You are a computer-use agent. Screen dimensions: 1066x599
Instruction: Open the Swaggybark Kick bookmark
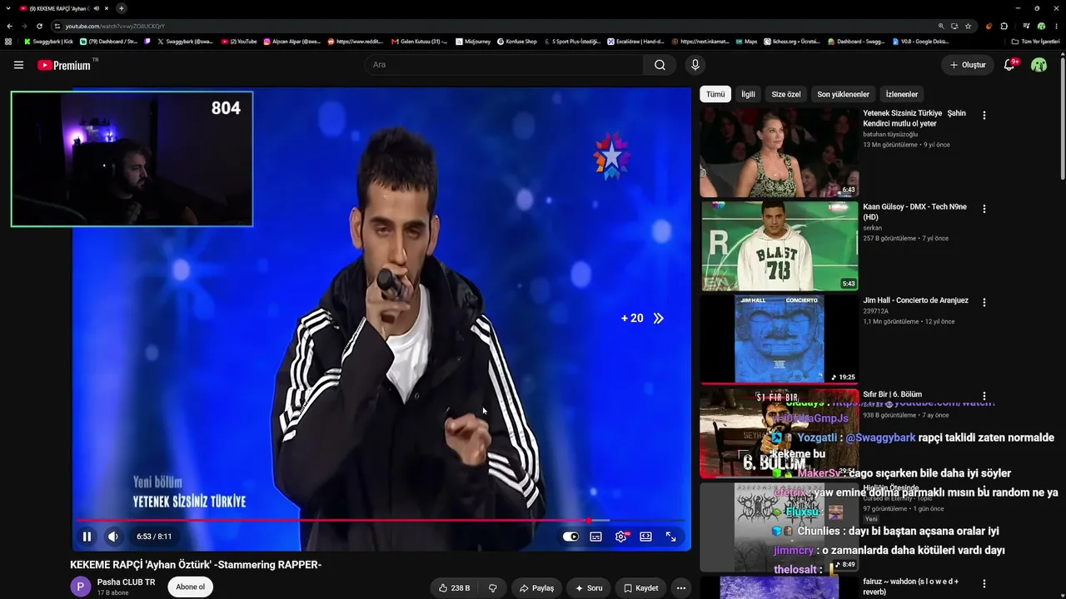[x=49, y=41]
